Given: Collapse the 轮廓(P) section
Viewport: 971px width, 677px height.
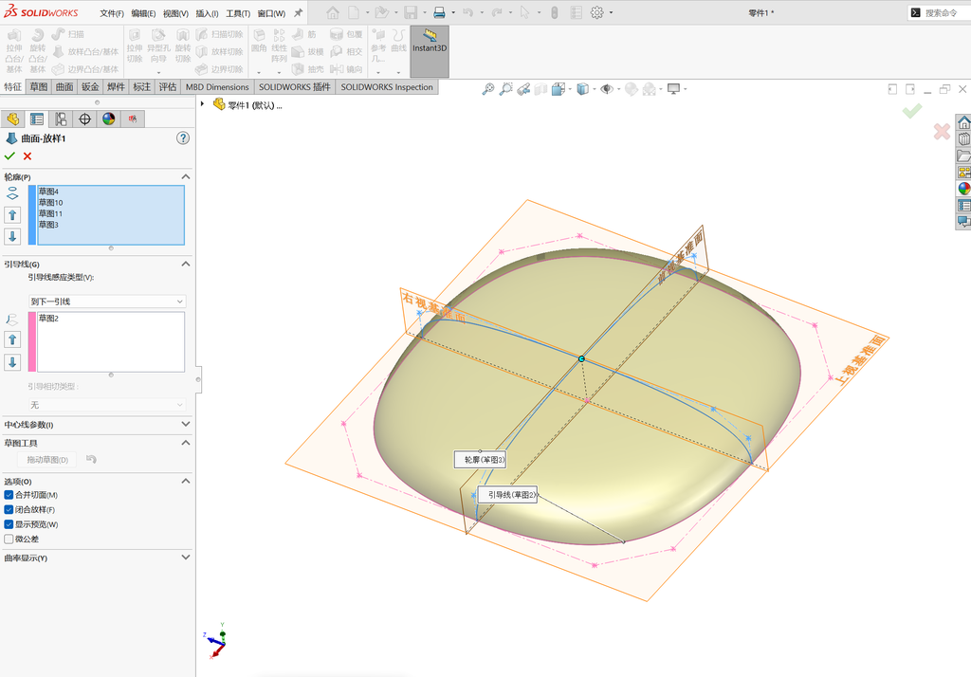Looking at the screenshot, I should click(x=185, y=177).
